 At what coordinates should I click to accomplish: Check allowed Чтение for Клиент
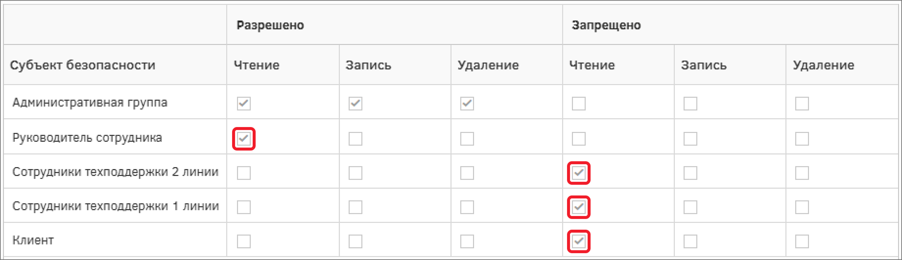tap(244, 241)
